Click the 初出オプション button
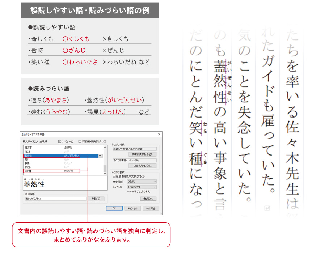The width and height of the screenshot is (333, 264). point(143,166)
